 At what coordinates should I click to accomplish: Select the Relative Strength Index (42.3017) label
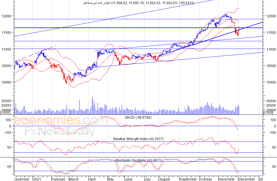pos(138,139)
